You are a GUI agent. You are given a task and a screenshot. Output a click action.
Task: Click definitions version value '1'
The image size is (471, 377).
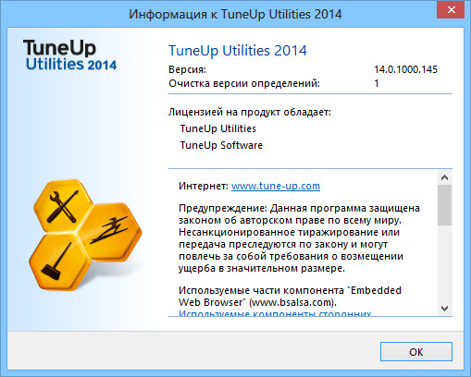coord(377,83)
